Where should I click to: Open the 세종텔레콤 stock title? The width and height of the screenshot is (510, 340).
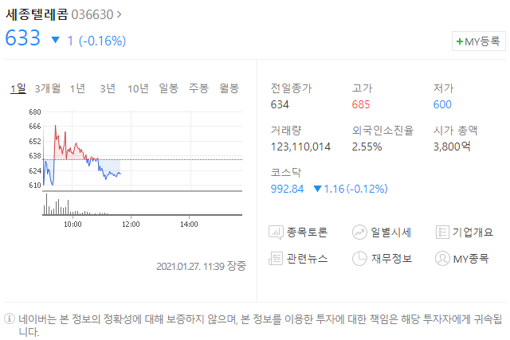pyautogui.click(x=37, y=14)
